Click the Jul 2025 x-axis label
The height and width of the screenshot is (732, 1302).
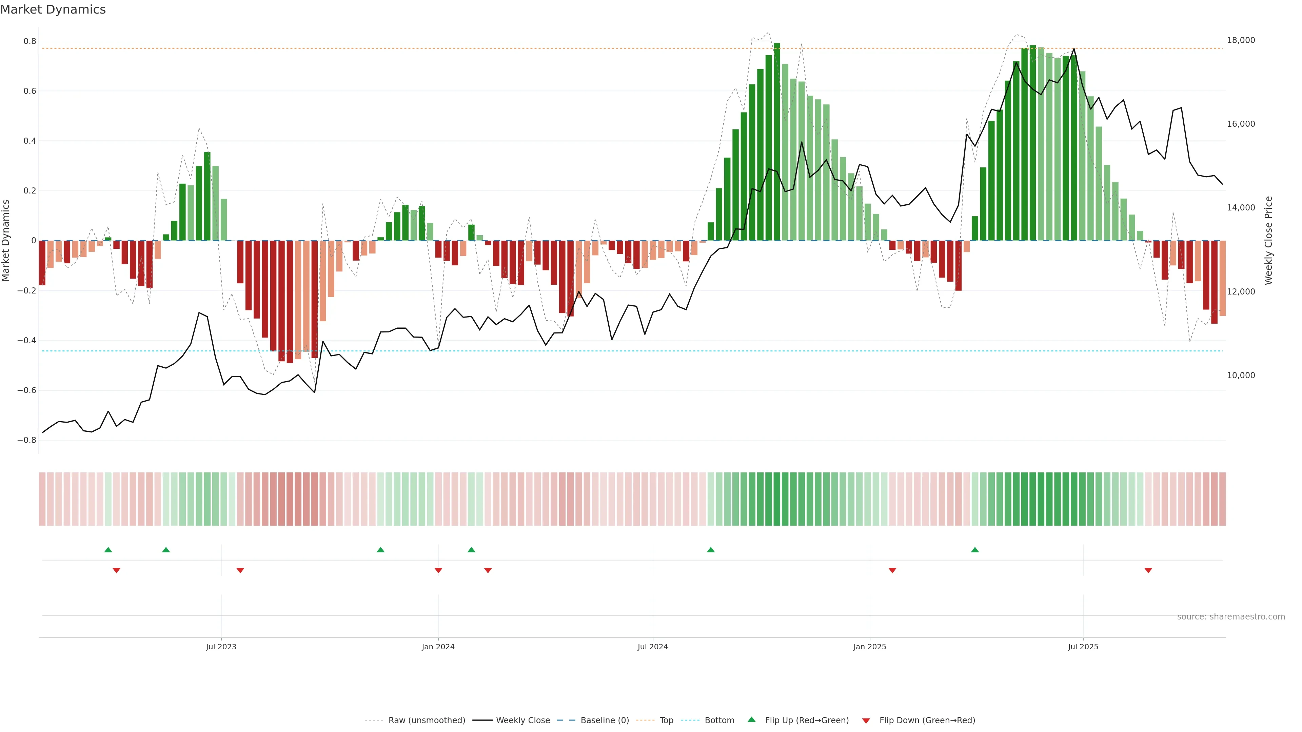[x=1083, y=647]
